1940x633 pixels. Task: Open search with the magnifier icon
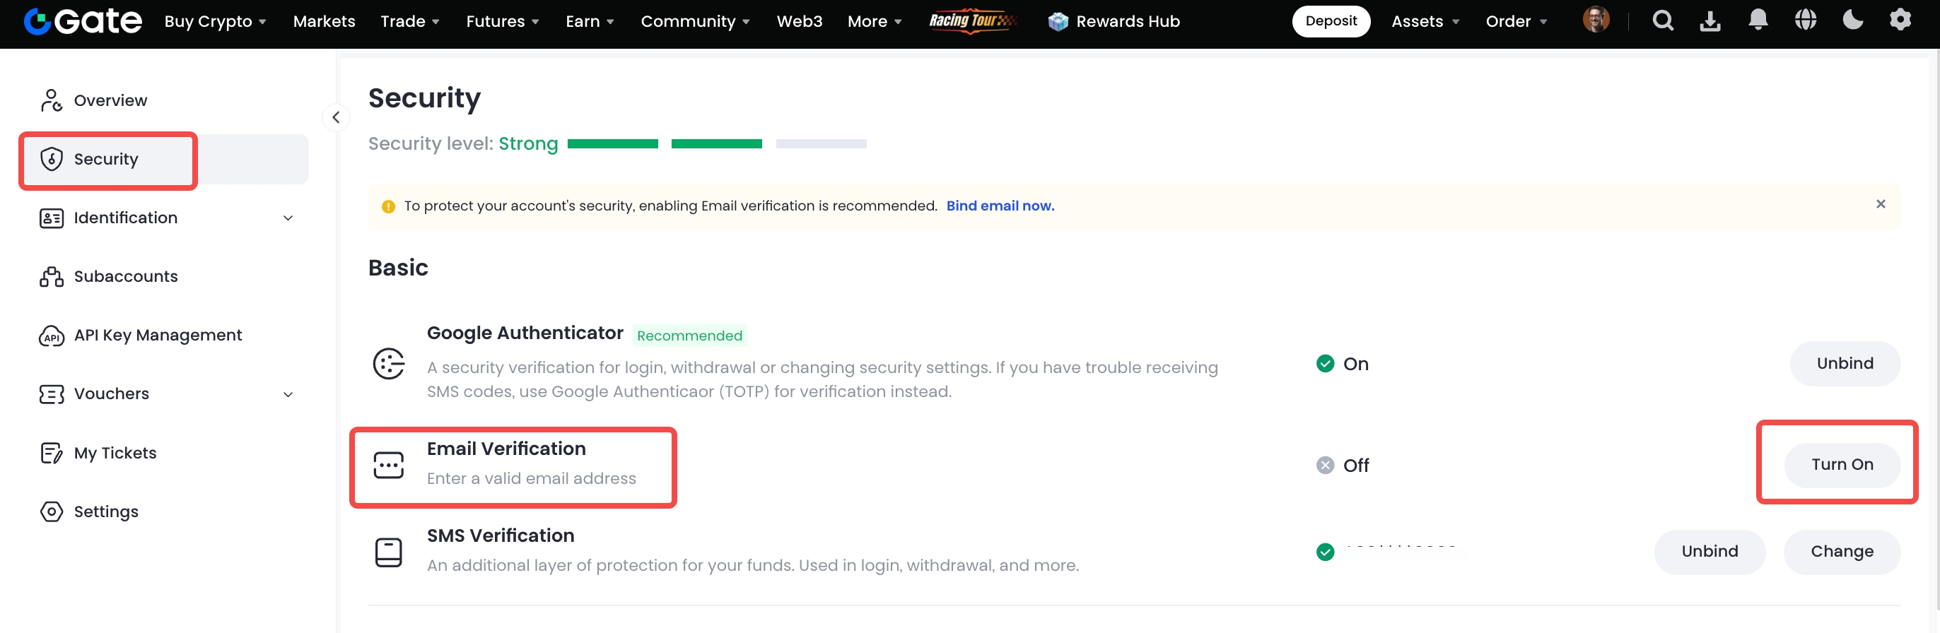1662,21
